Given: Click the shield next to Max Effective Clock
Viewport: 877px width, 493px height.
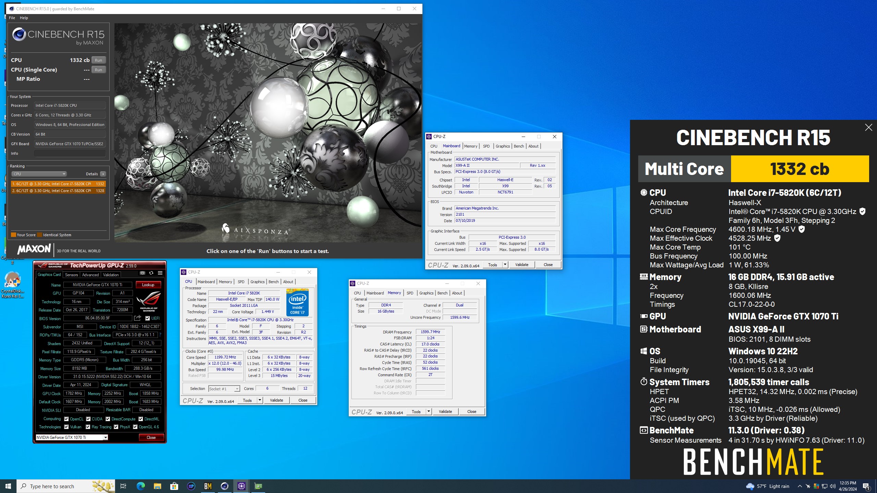Looking at the screenshot, I should [x=777, y=238].
